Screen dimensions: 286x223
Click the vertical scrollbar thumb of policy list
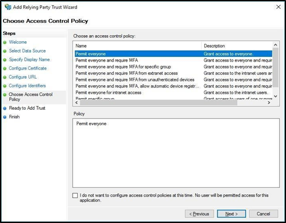276,68
